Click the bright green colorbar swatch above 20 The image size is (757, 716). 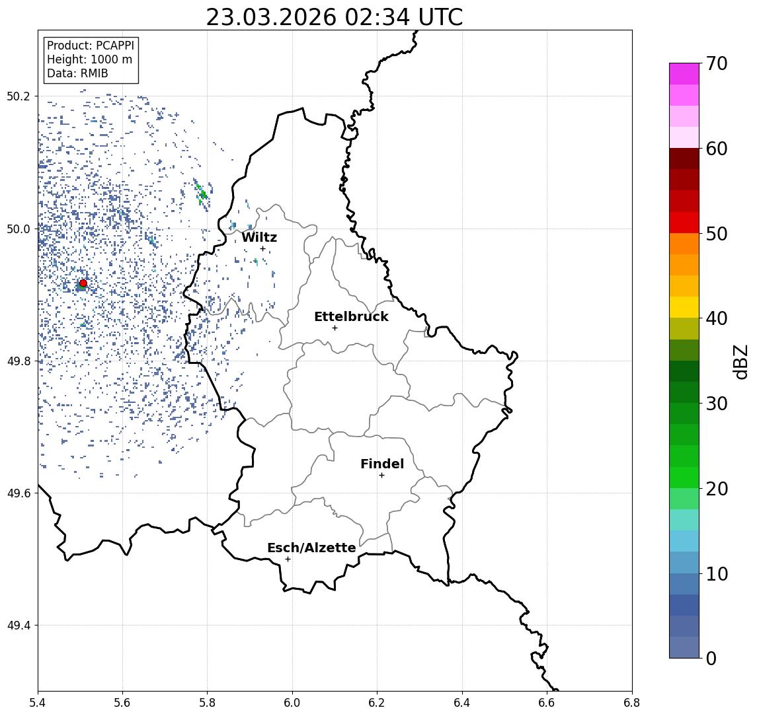tap(684, 477)
